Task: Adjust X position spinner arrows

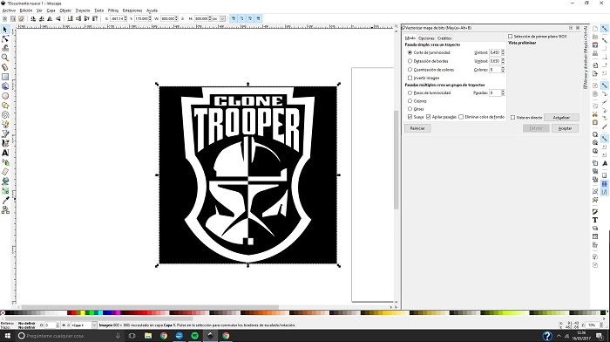Action: [x=125, y=18]
